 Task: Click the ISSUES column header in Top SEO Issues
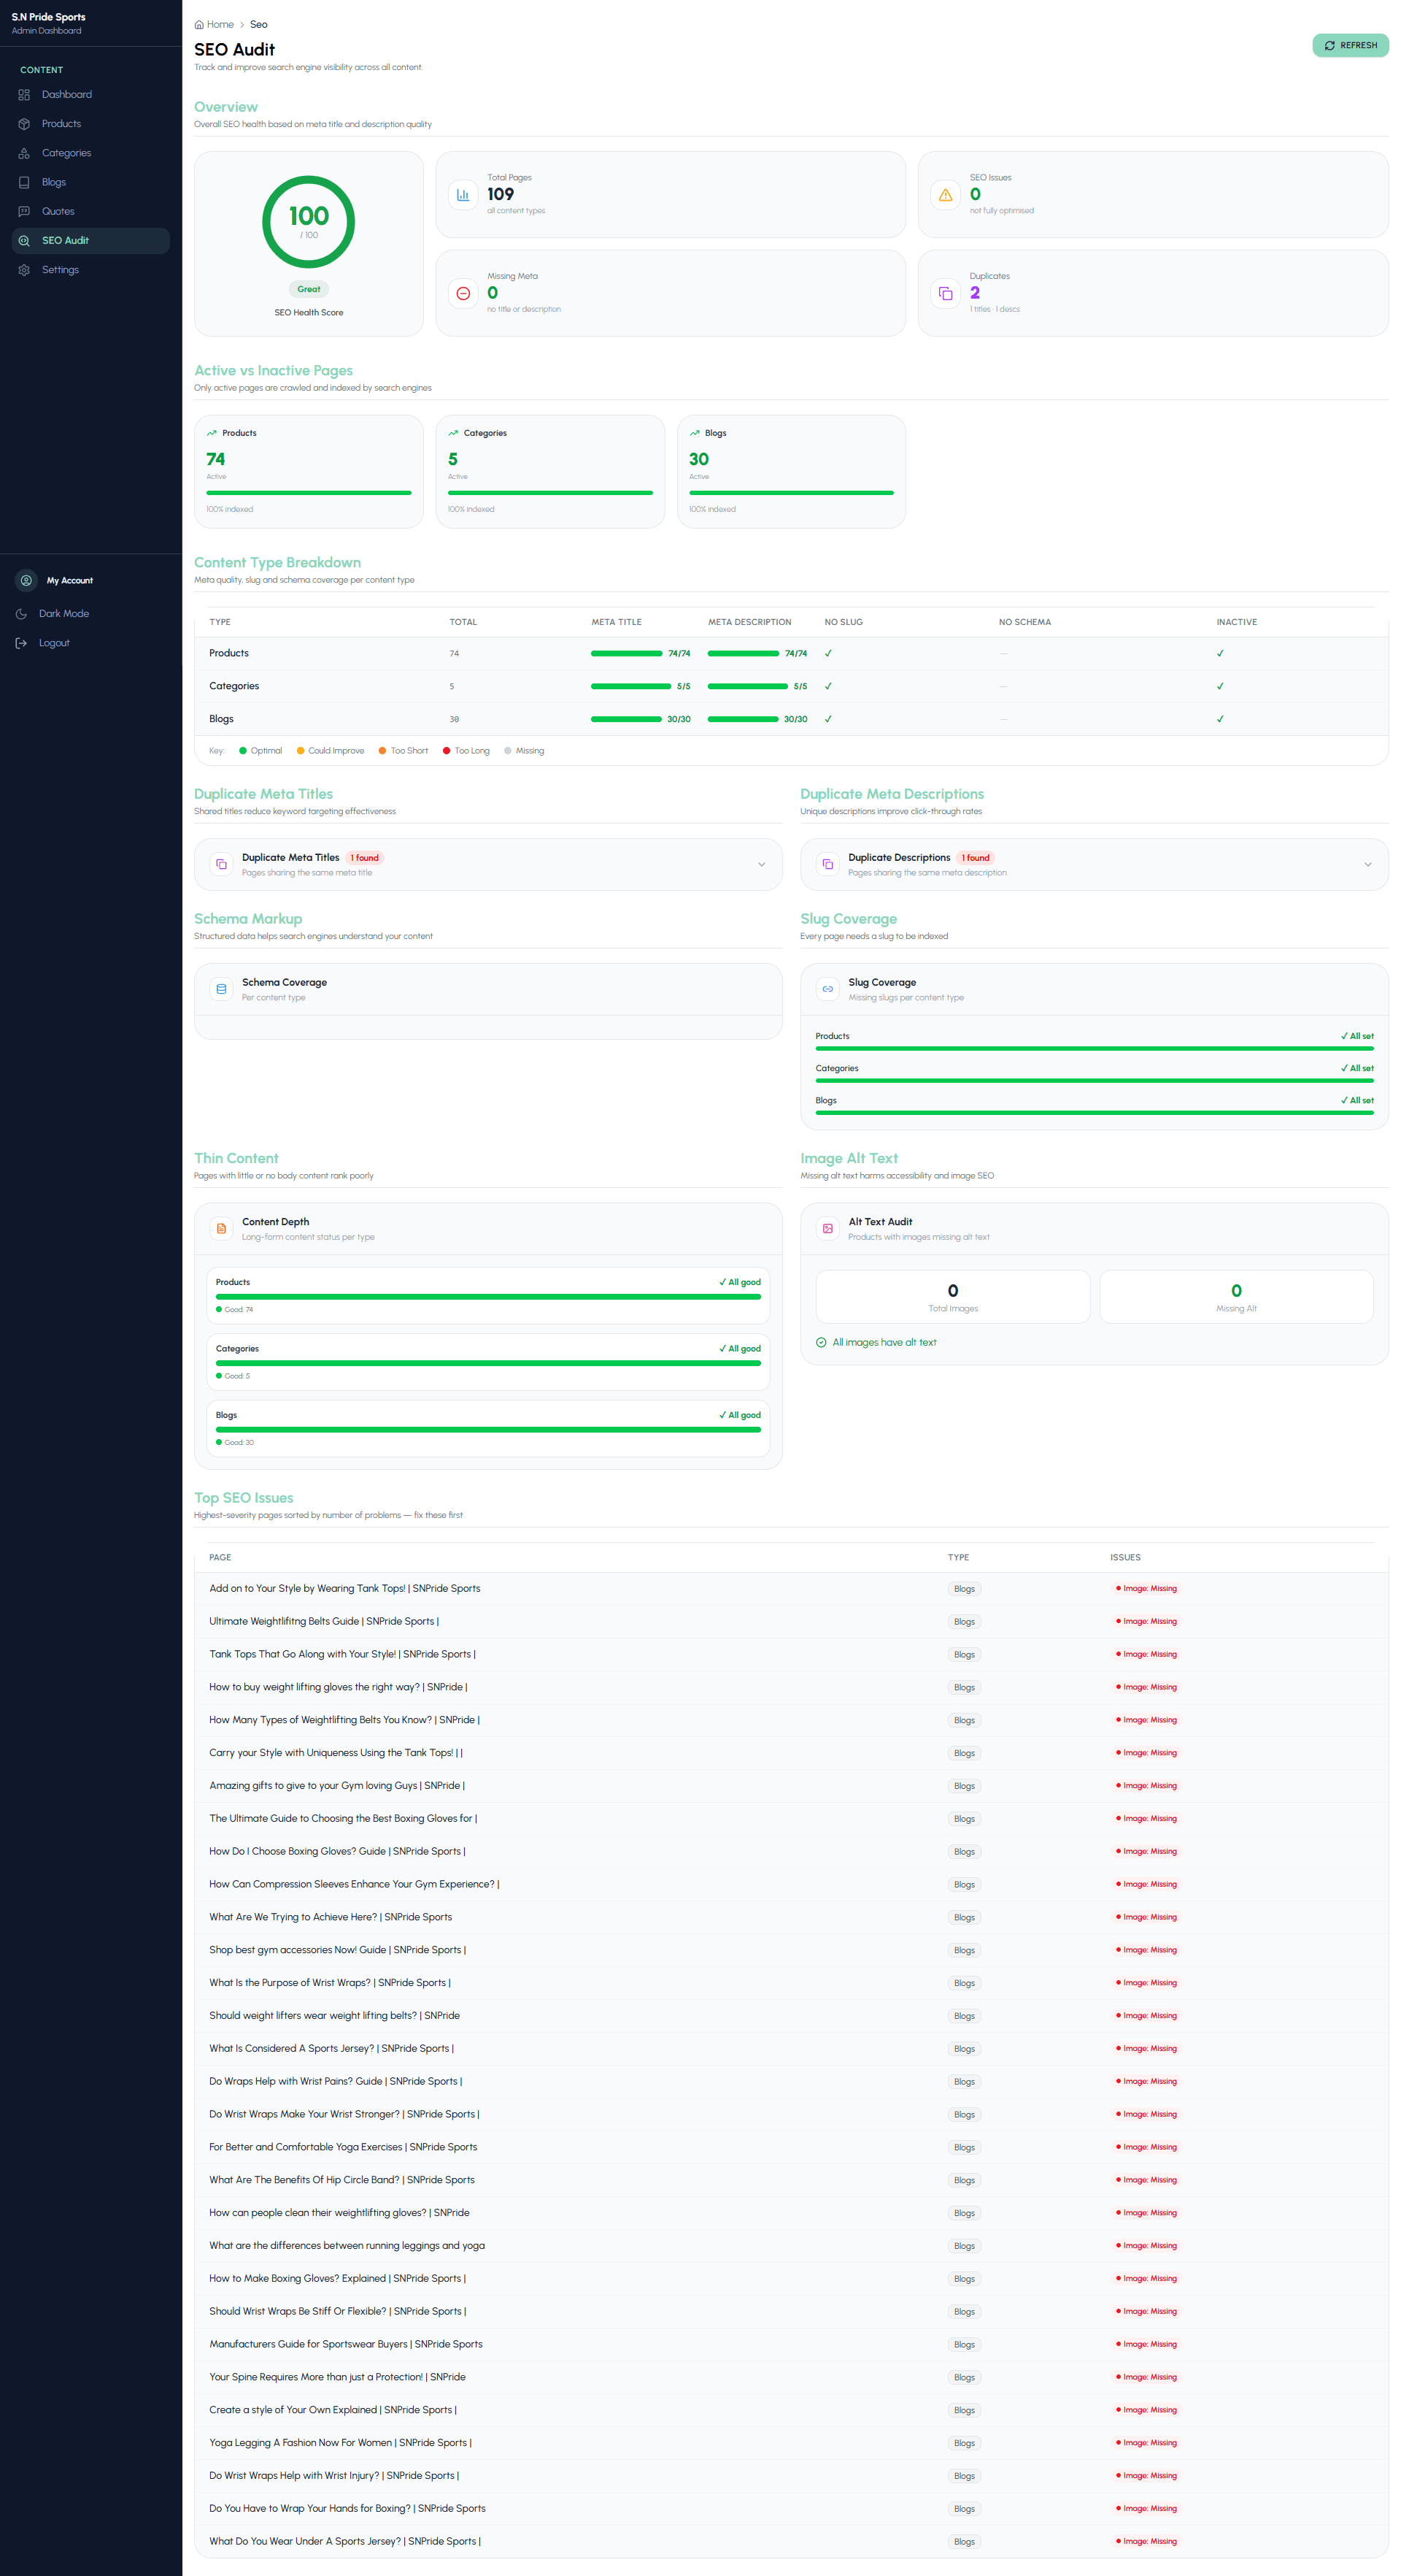(x=1125, y=1557)
